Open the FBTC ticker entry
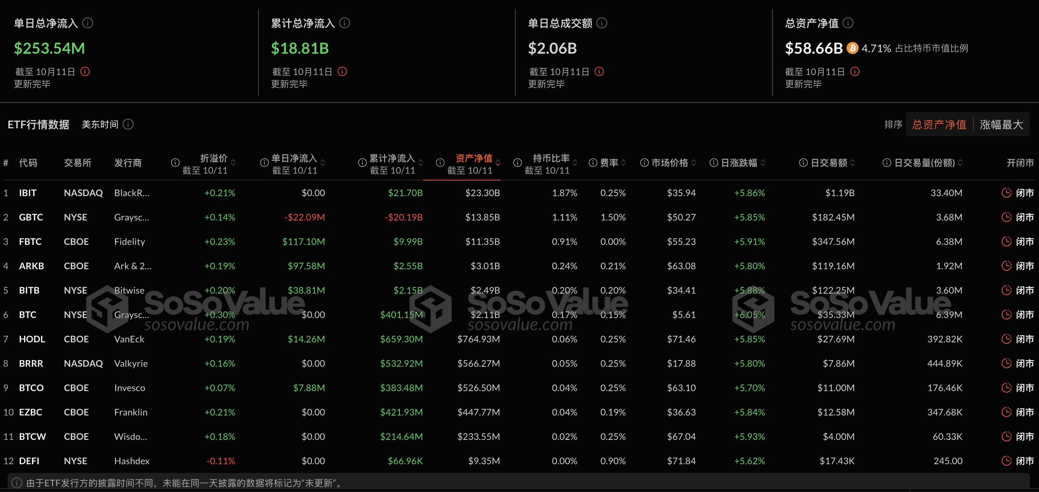 click(30, 241)
